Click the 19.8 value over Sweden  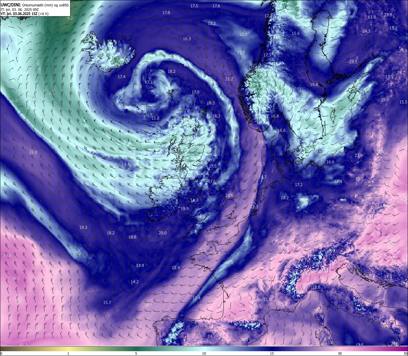click(x=314, y=85)
